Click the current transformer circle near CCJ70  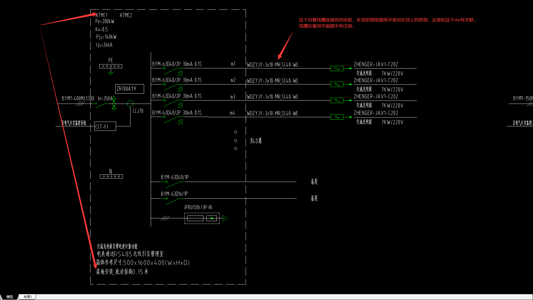[x=130, y=104]
